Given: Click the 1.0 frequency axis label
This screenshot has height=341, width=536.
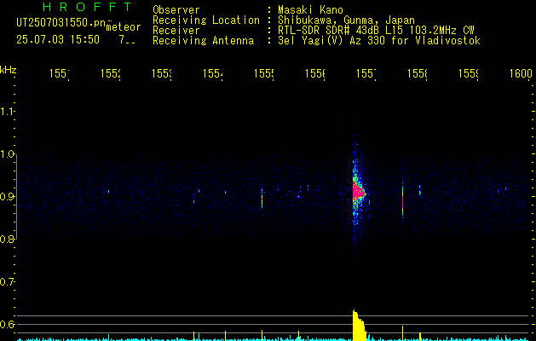Looking at the screenshot, I should (x=7, y=154).
